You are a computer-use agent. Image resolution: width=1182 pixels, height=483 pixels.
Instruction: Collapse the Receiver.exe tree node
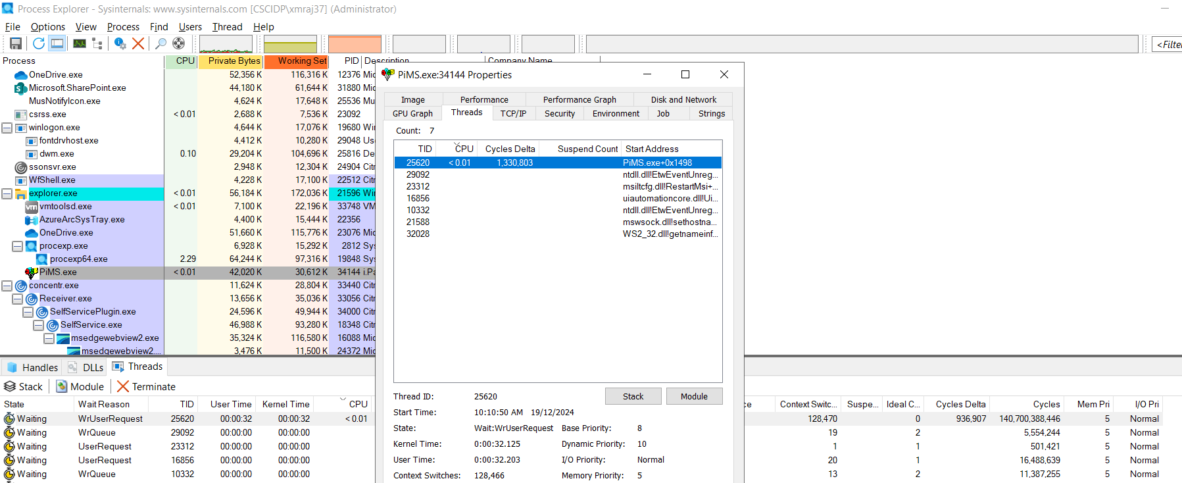tap(17, 299)
